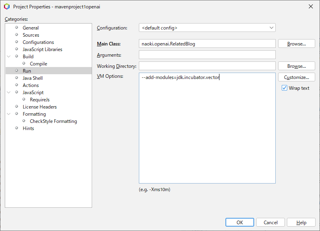Select the Configurations category
Screen dimensions: 320x231
[x=38, y=42]
